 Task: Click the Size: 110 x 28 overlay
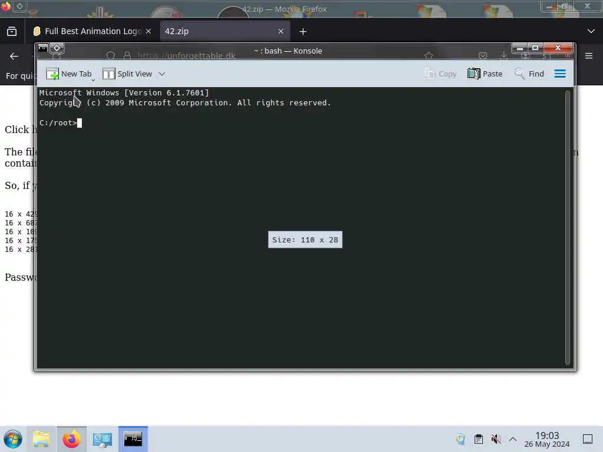click(x=306, y=240)
